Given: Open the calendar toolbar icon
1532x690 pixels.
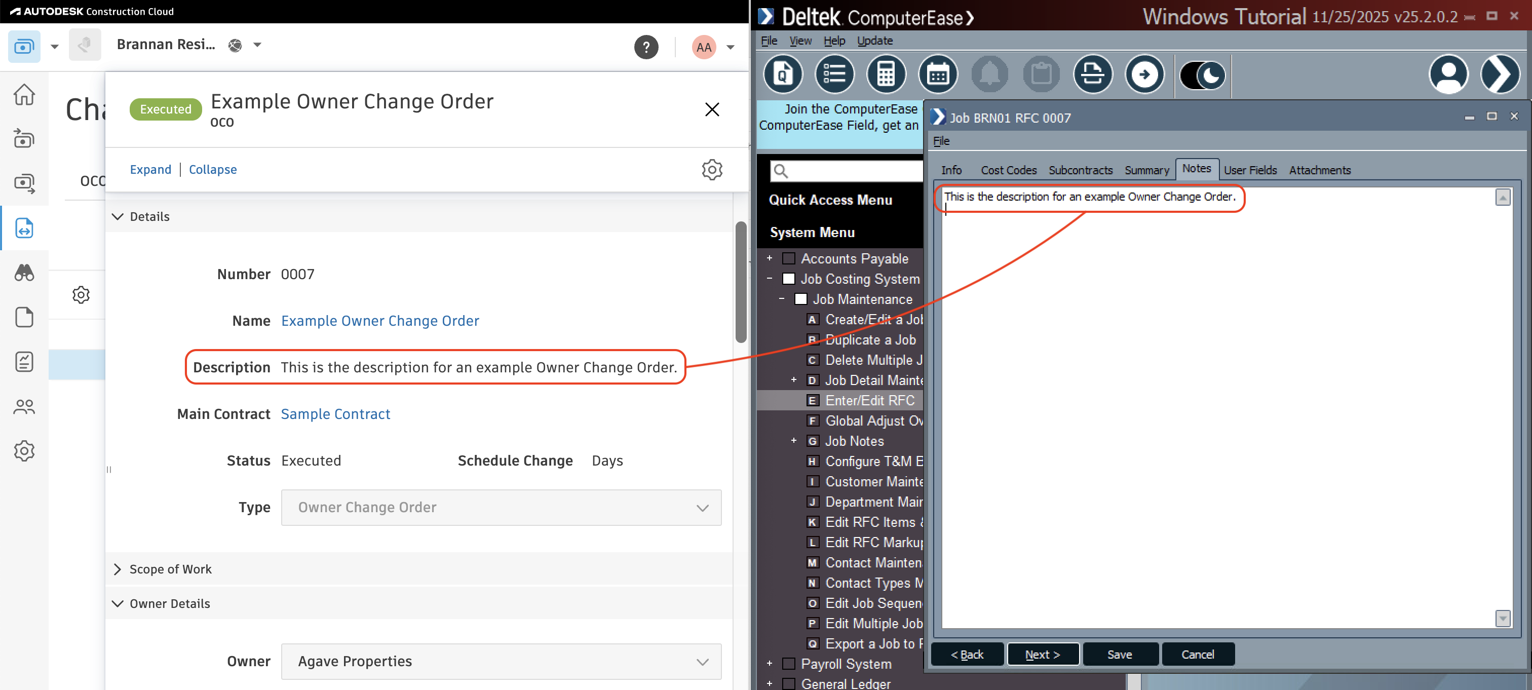Looking at the screenshot, I should click(937, 75).
